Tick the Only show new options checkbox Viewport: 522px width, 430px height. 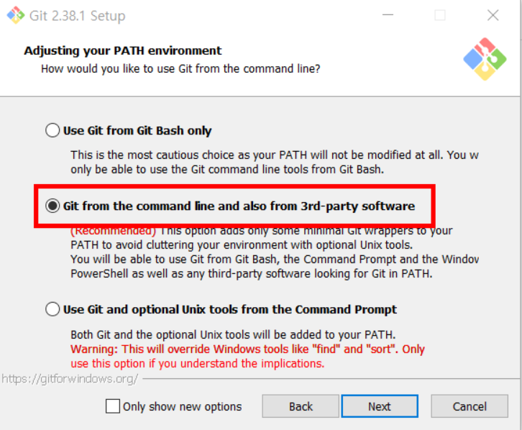tap(113, 406)
